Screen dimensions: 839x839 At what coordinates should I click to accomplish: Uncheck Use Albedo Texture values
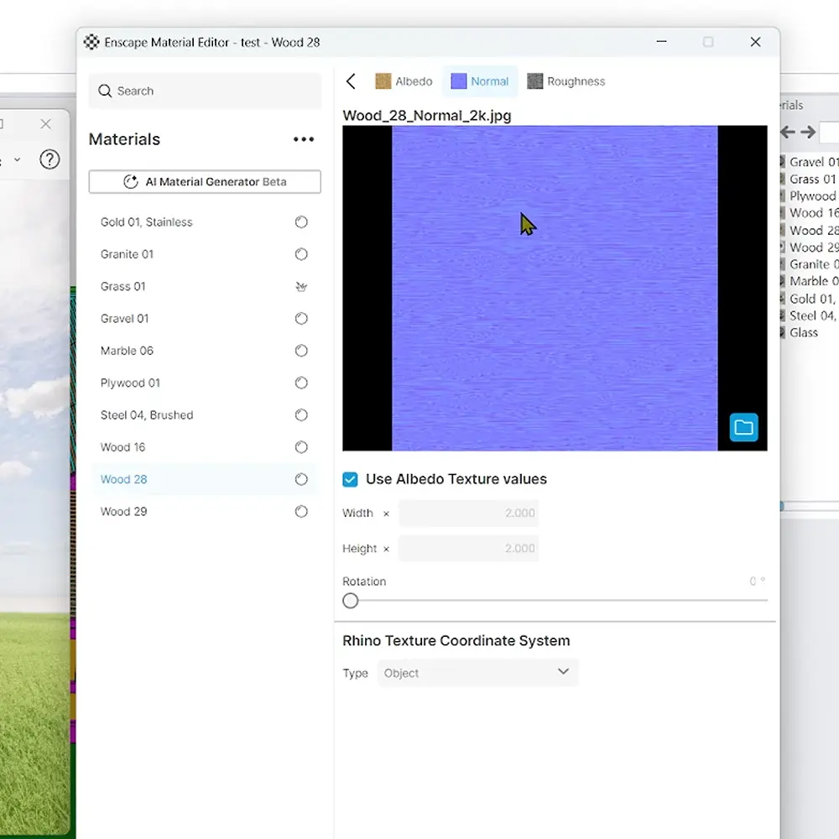(x=350, y=479)
